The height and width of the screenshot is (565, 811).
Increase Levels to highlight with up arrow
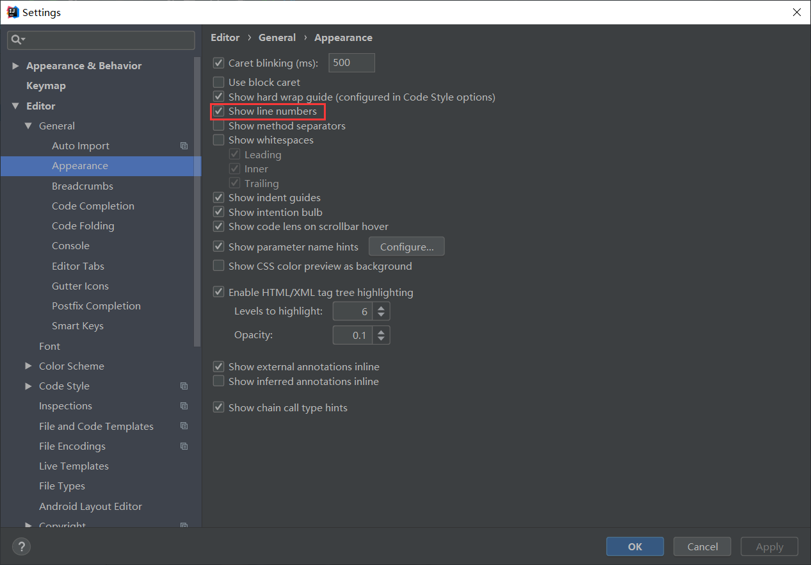coord(381,308)
